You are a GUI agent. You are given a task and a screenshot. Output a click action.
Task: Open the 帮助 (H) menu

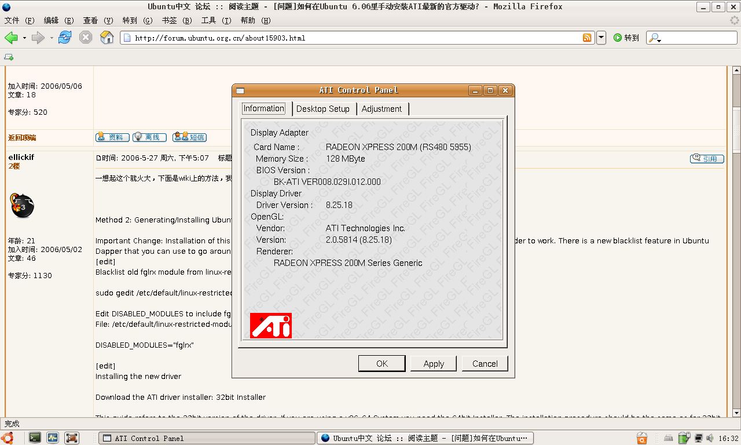pos(256,20)
